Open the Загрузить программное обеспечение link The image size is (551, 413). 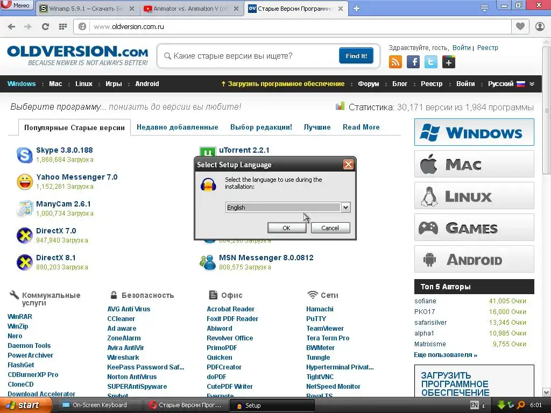(283, 84)
